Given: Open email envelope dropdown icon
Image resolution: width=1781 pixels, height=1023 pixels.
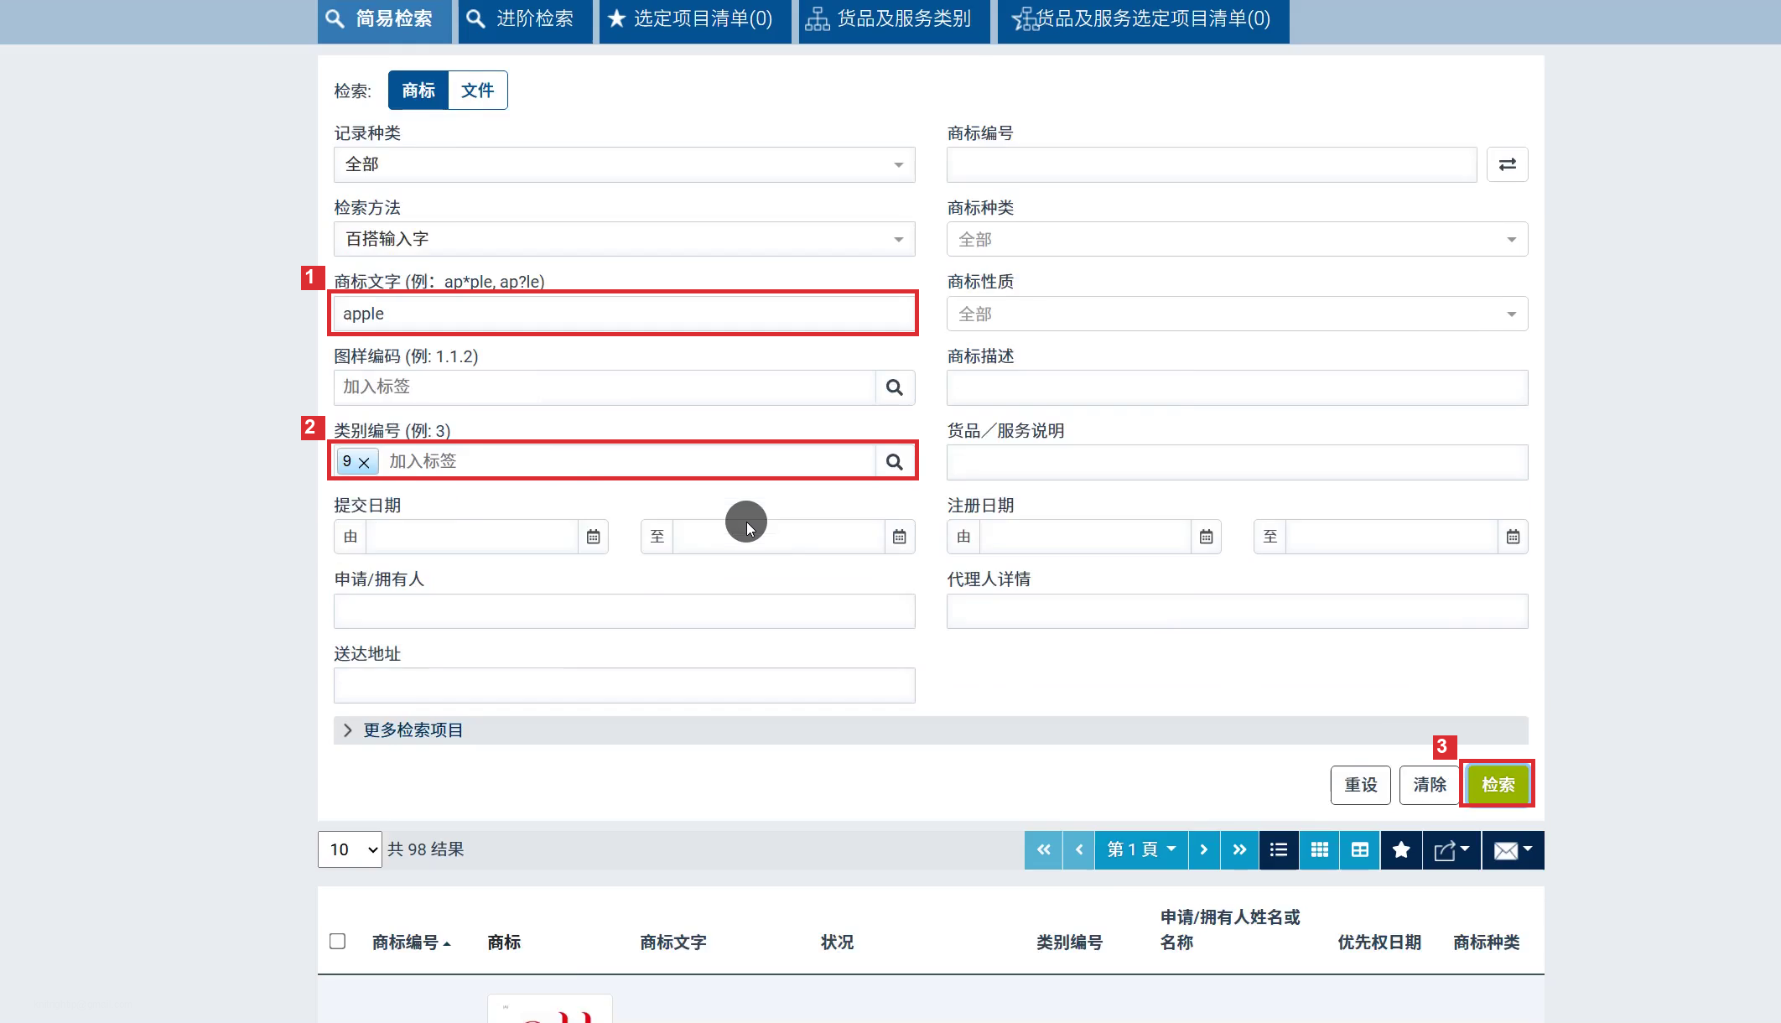Looking at the screenshot, I should pyautogui.click(x=1513, y=850).
